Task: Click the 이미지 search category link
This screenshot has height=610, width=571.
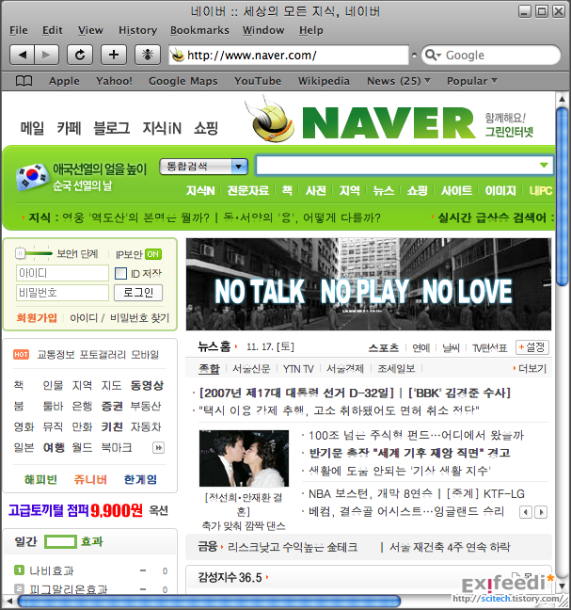Action: pyautogui.click(x=500, y=190)
